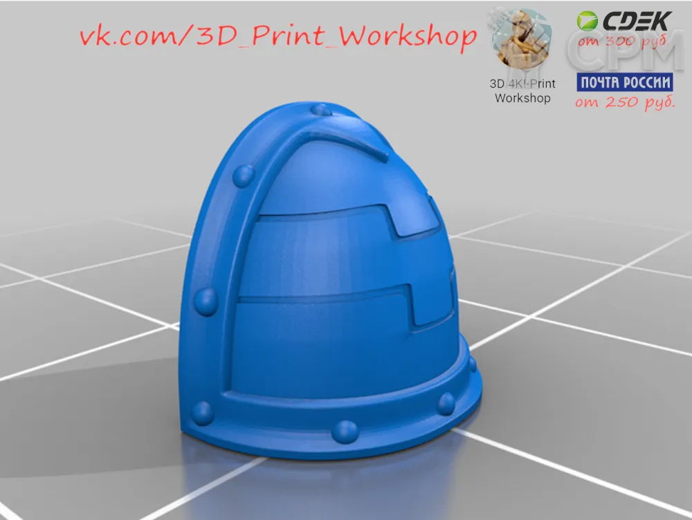This screenshot has height=520, width=692.
Task: Click the green CDEK arrow emblem
Action: click(588, 21)
